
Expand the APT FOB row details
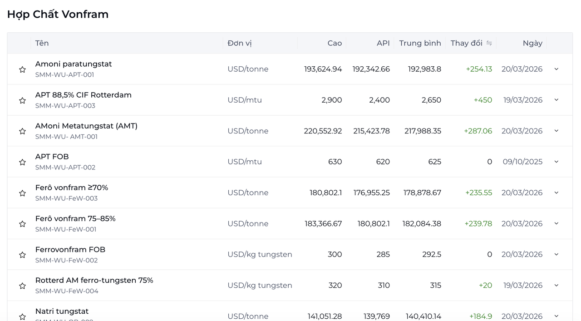pos(556,162)
